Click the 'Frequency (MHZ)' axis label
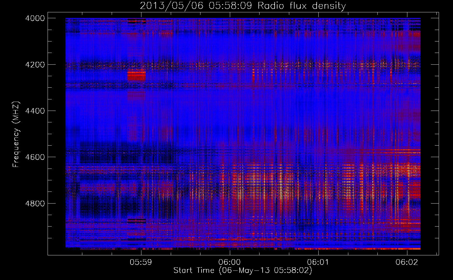 click(x=16, y=134)
